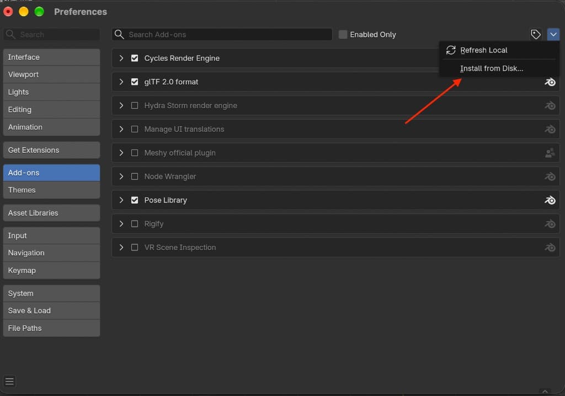
Task: Expand Rigify add-on details
Action: coord(121,224)
